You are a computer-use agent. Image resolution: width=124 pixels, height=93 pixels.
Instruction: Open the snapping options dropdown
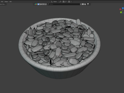coord(66,2)
